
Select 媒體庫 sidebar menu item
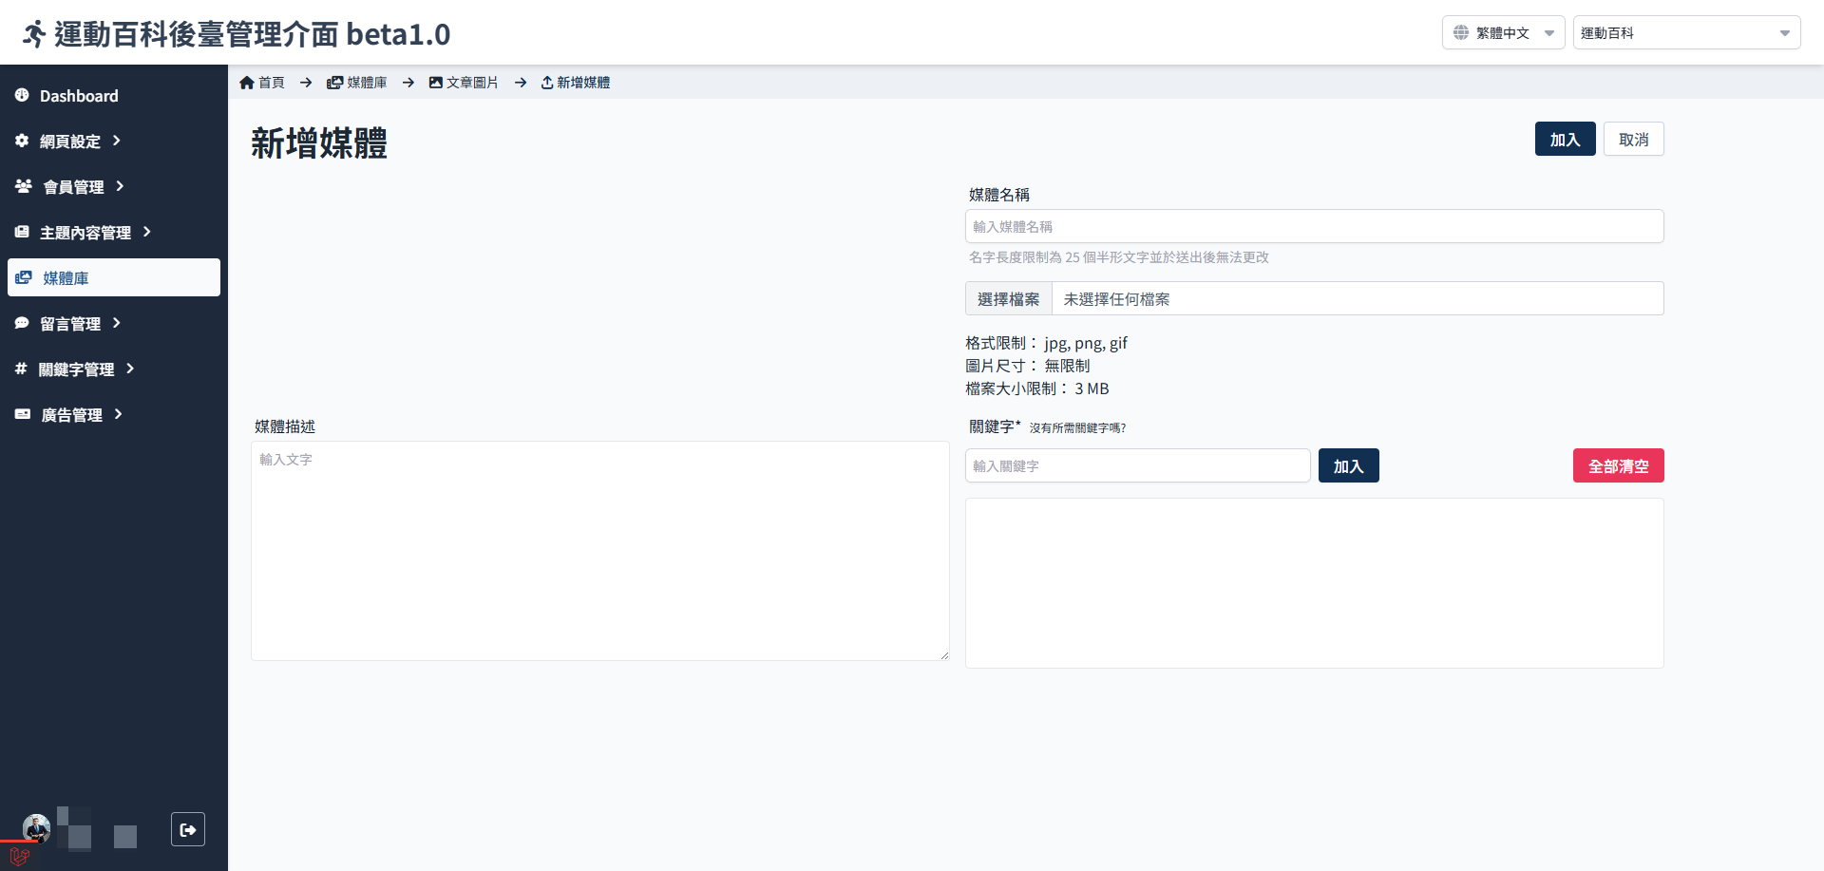pos(114,277)
